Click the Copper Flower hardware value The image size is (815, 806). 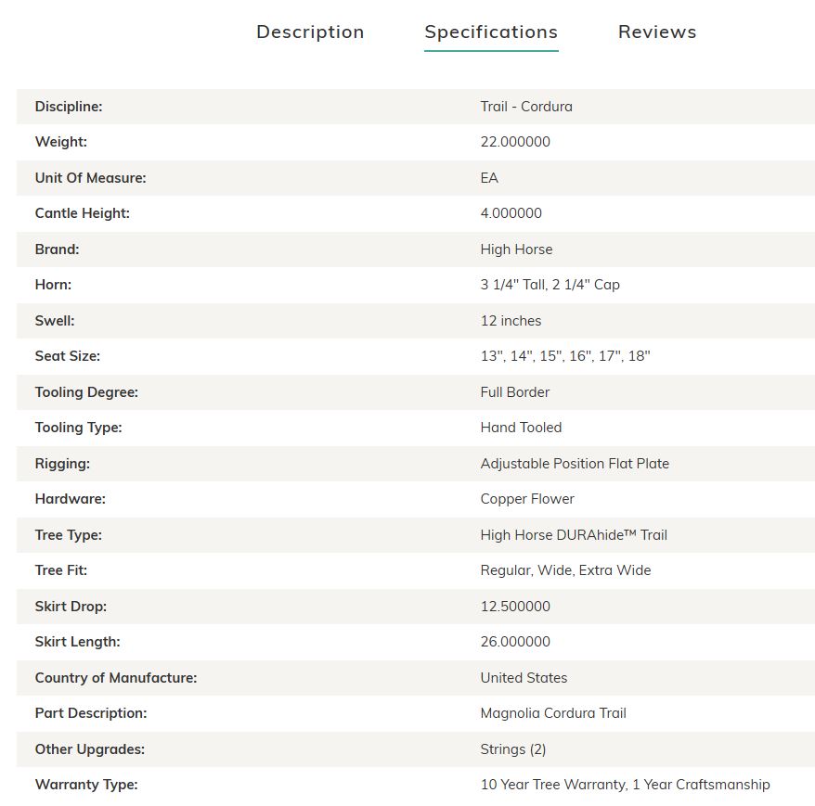527,499
